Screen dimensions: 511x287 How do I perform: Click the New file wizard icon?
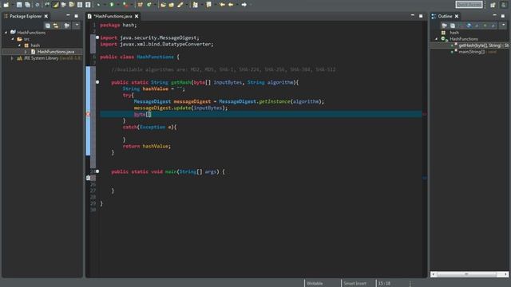pos(6,5)
